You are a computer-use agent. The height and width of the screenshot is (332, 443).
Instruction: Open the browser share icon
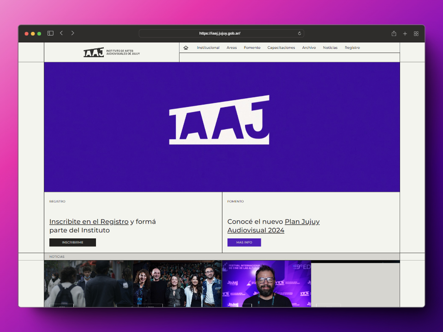click(394, 34)
